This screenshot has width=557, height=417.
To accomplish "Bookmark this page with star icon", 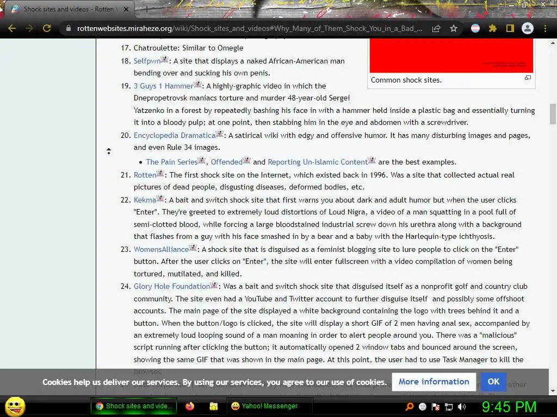I will coord(453,28).
